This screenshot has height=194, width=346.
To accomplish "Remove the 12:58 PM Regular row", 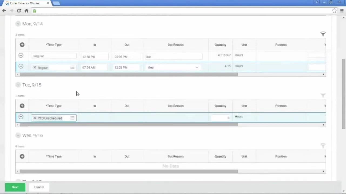I will point(21,56).
